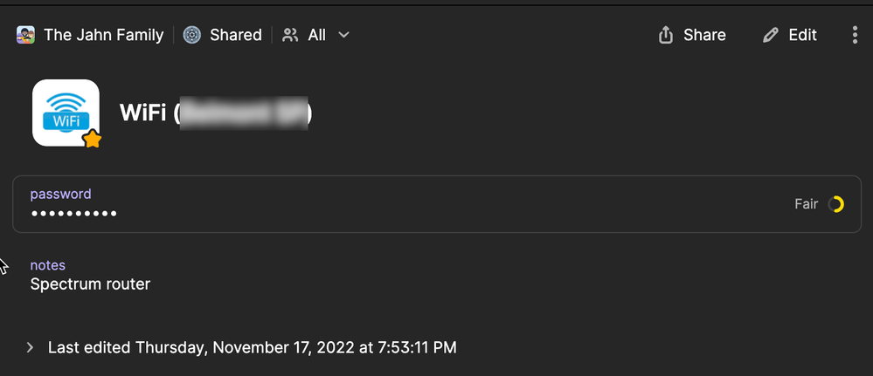Open the All access dropdown chevron
The height and width of the screenshot is (376, 873).
pos(343,35)
